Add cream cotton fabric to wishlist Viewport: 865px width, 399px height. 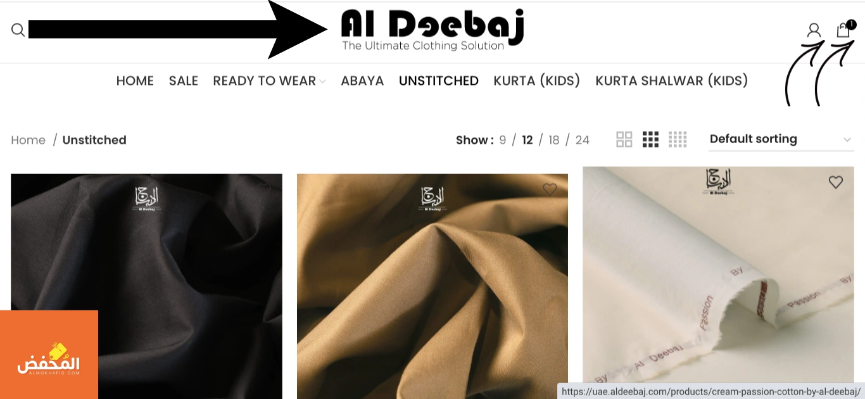pos(836,182)
